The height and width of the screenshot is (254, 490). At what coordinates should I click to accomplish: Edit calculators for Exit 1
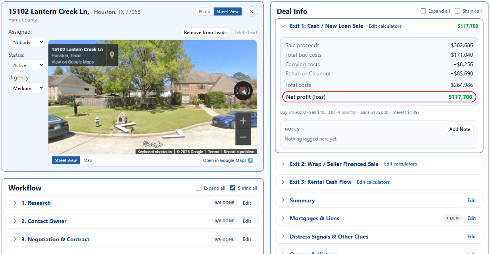(x=385, y=26)
